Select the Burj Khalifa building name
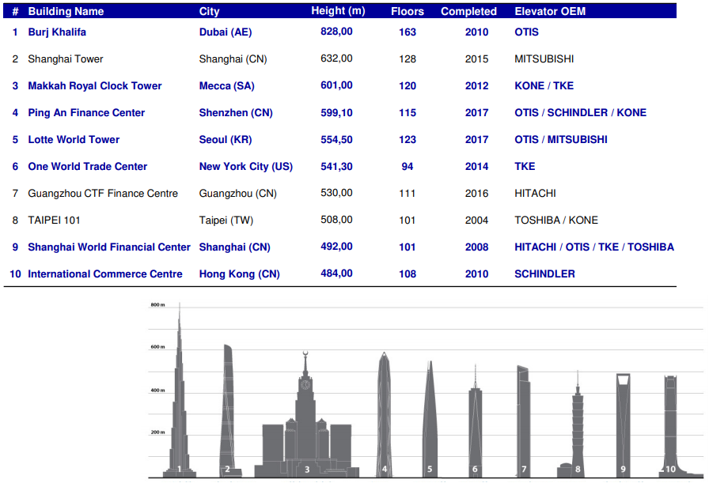The image size is (709, 483). click(57, 32)
